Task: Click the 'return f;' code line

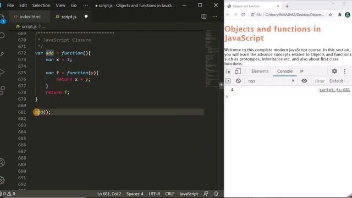Action: coord(57,92)
